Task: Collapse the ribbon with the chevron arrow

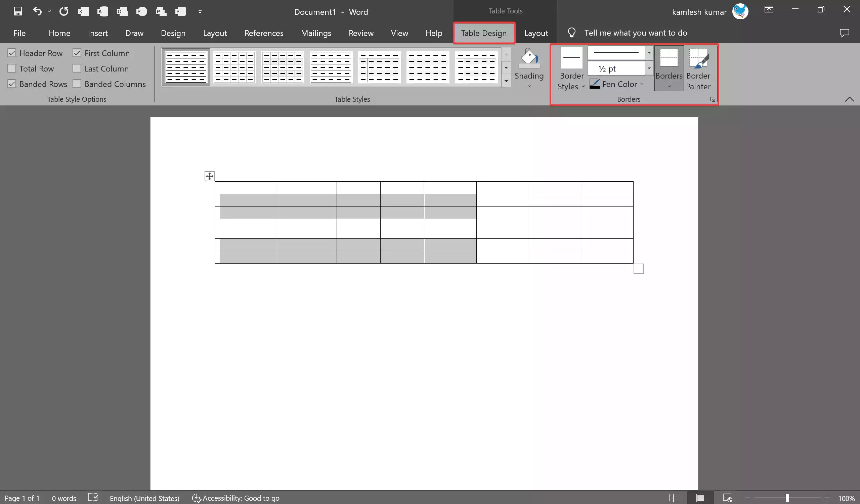Action: pos(850,99)
